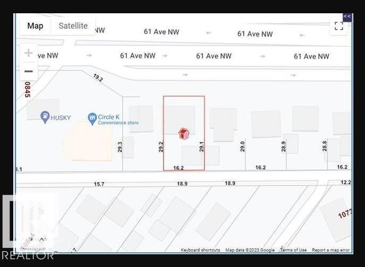
Task: Zoom in with the plus button
Action: (29, 53)
